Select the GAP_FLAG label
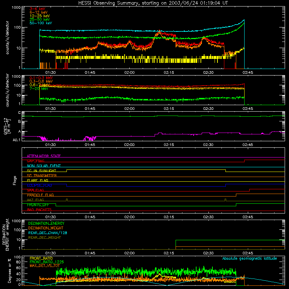289x289 pixels. 35,161
